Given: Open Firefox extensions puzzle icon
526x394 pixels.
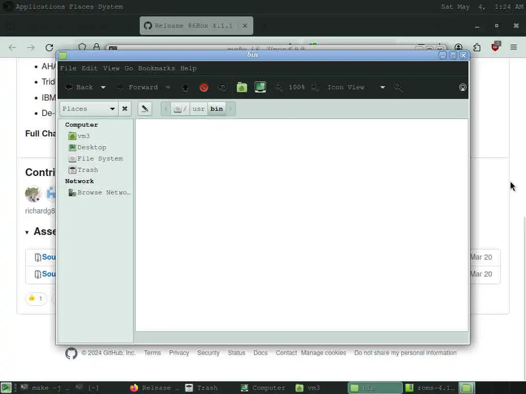Looking at the screenshot, I should [x=477, y=48].
